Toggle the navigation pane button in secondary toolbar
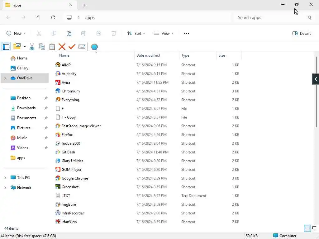Screen dimensions: 319x239 [x=6, y=47]
